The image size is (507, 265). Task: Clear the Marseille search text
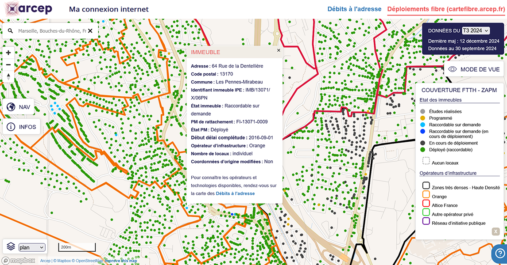click(x=90, y=31)
